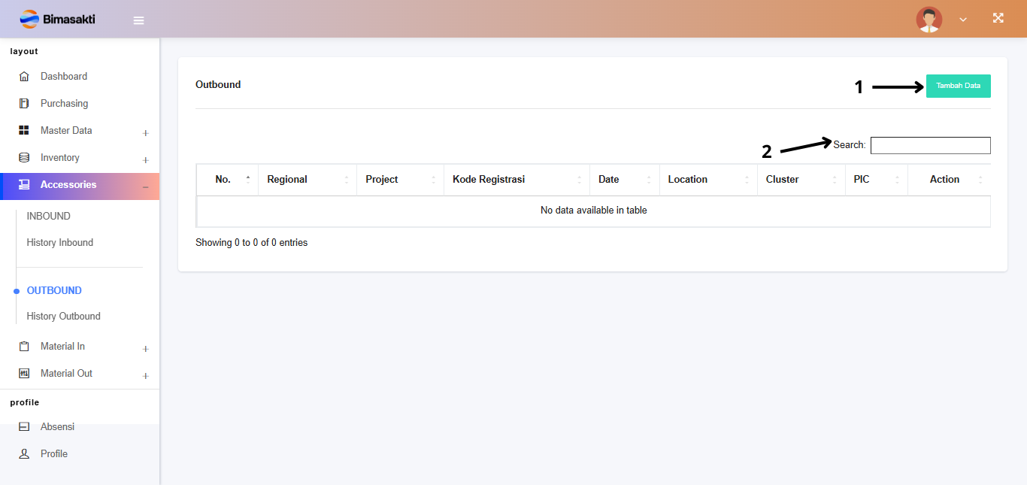
Task: Click the Absensi sidebar icon
Action: point(24,427)
